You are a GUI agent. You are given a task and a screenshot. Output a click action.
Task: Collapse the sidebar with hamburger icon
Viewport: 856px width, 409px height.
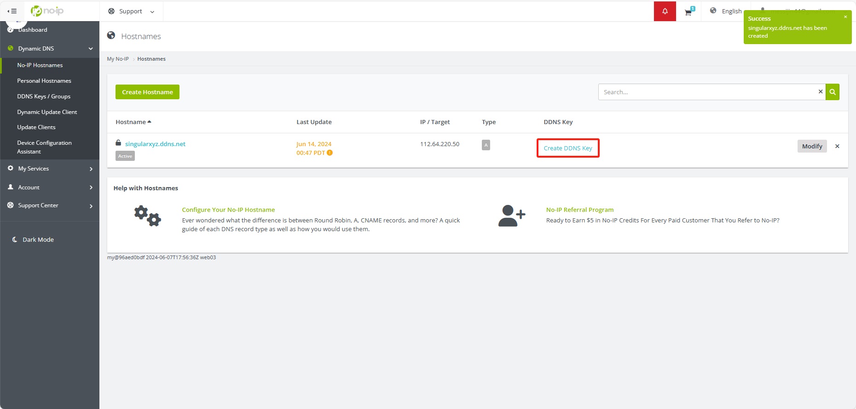click(x=12, y=11)
